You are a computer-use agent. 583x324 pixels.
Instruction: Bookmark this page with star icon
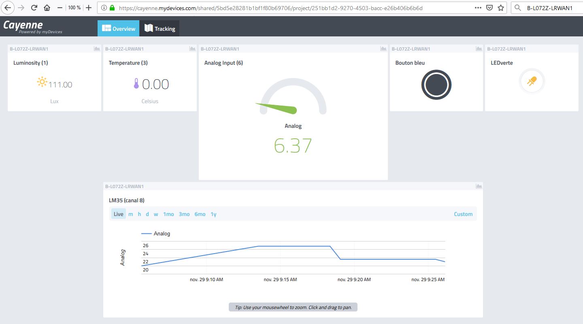point(501,8)
